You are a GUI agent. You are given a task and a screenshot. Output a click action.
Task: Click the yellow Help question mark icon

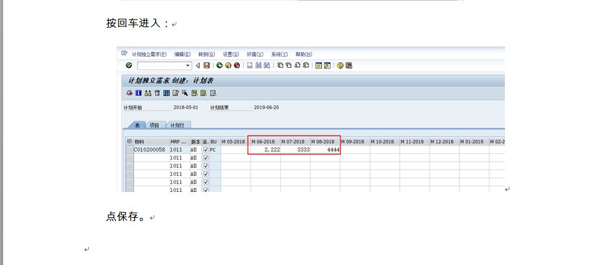340,65
